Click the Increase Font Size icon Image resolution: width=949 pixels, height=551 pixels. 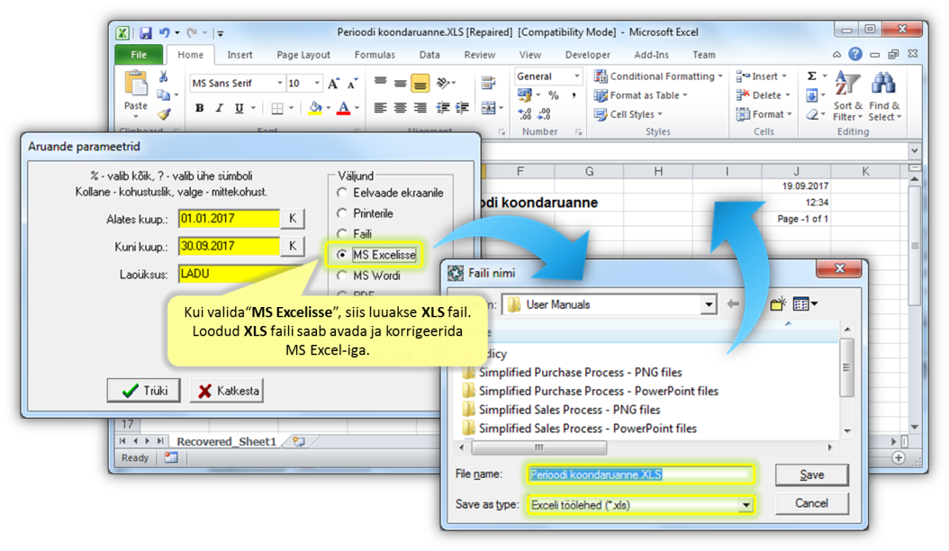(333, 84)
